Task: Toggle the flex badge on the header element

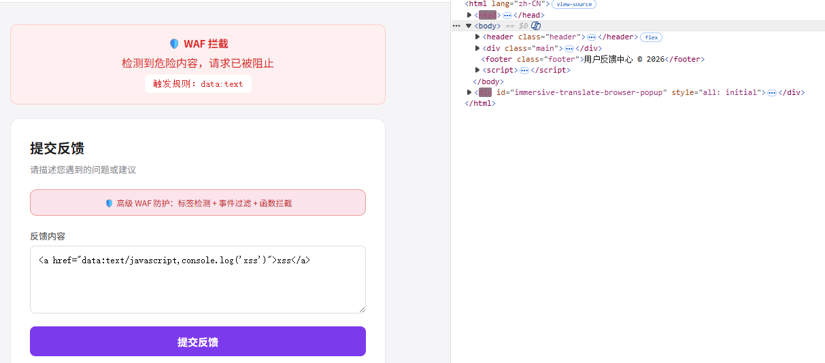Action: tap(651, 37)
